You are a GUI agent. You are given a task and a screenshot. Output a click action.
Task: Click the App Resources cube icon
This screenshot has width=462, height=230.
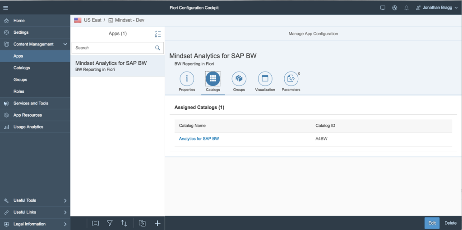(x=6, y=115)
